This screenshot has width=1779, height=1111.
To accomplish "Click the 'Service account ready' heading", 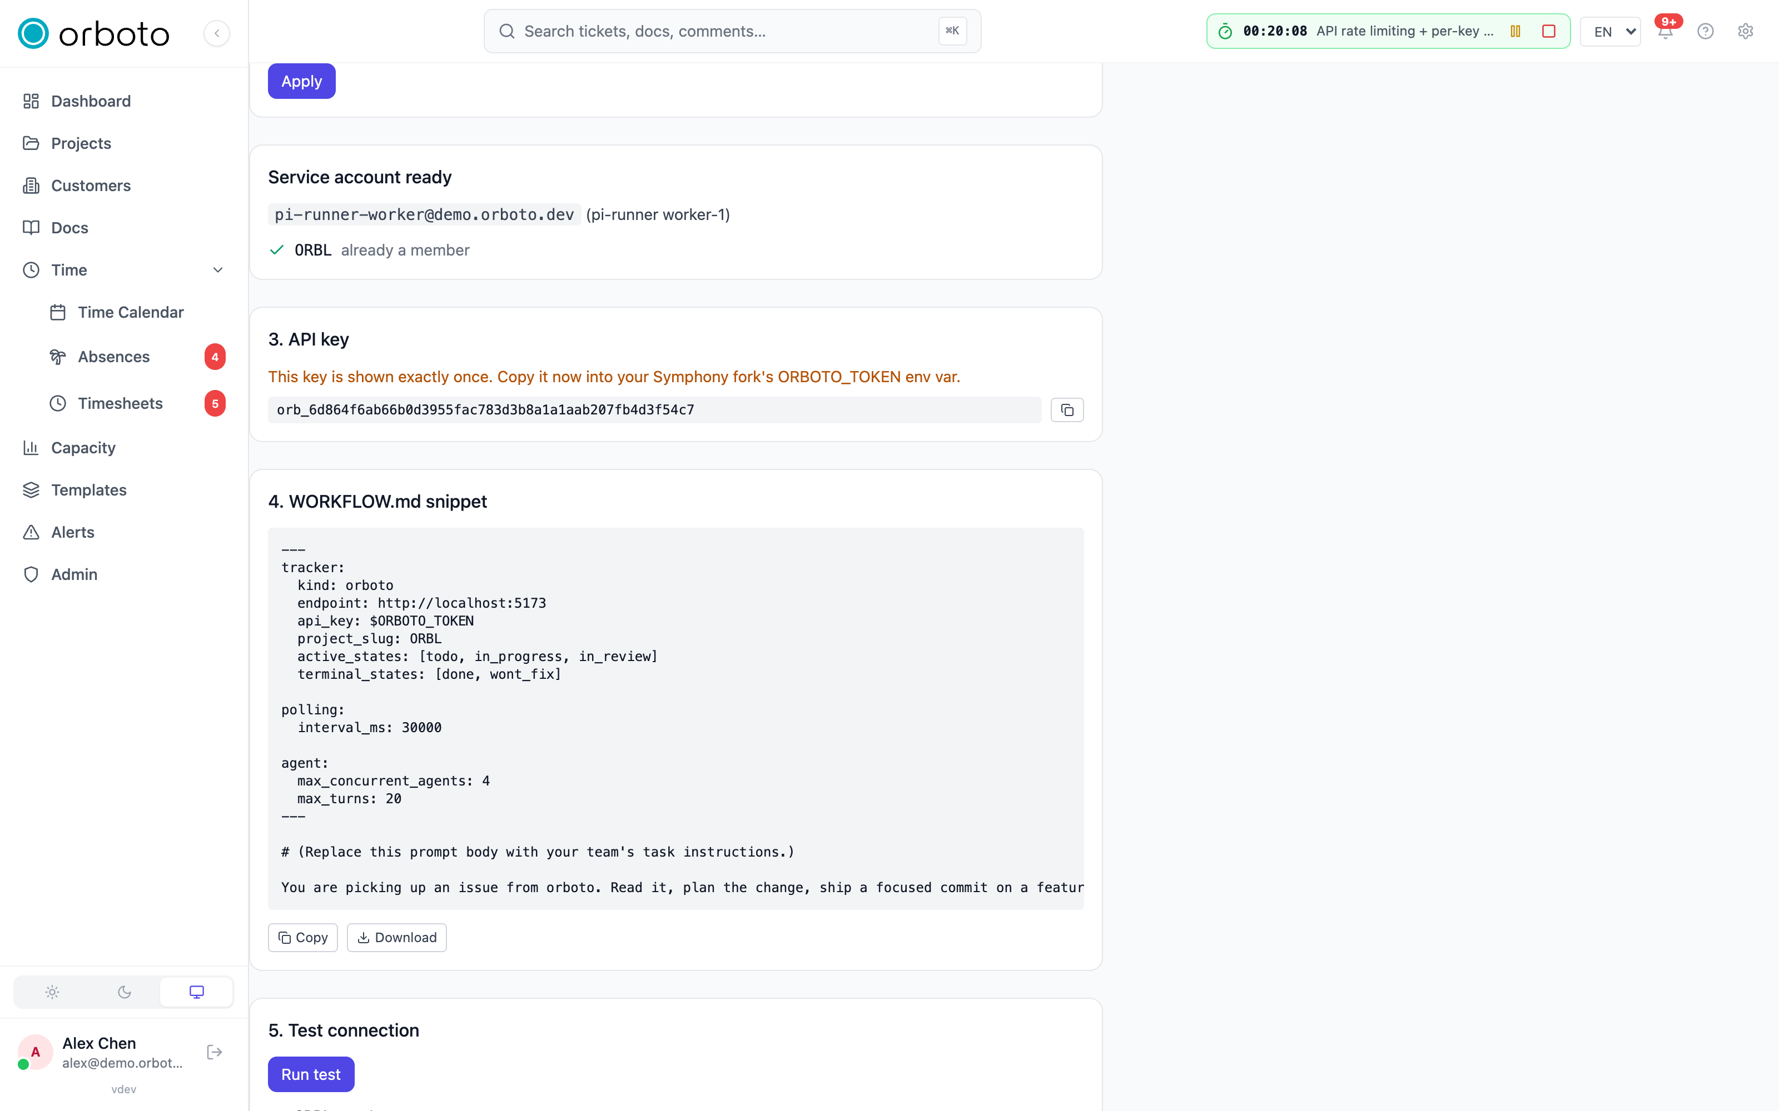I will 360,177.
